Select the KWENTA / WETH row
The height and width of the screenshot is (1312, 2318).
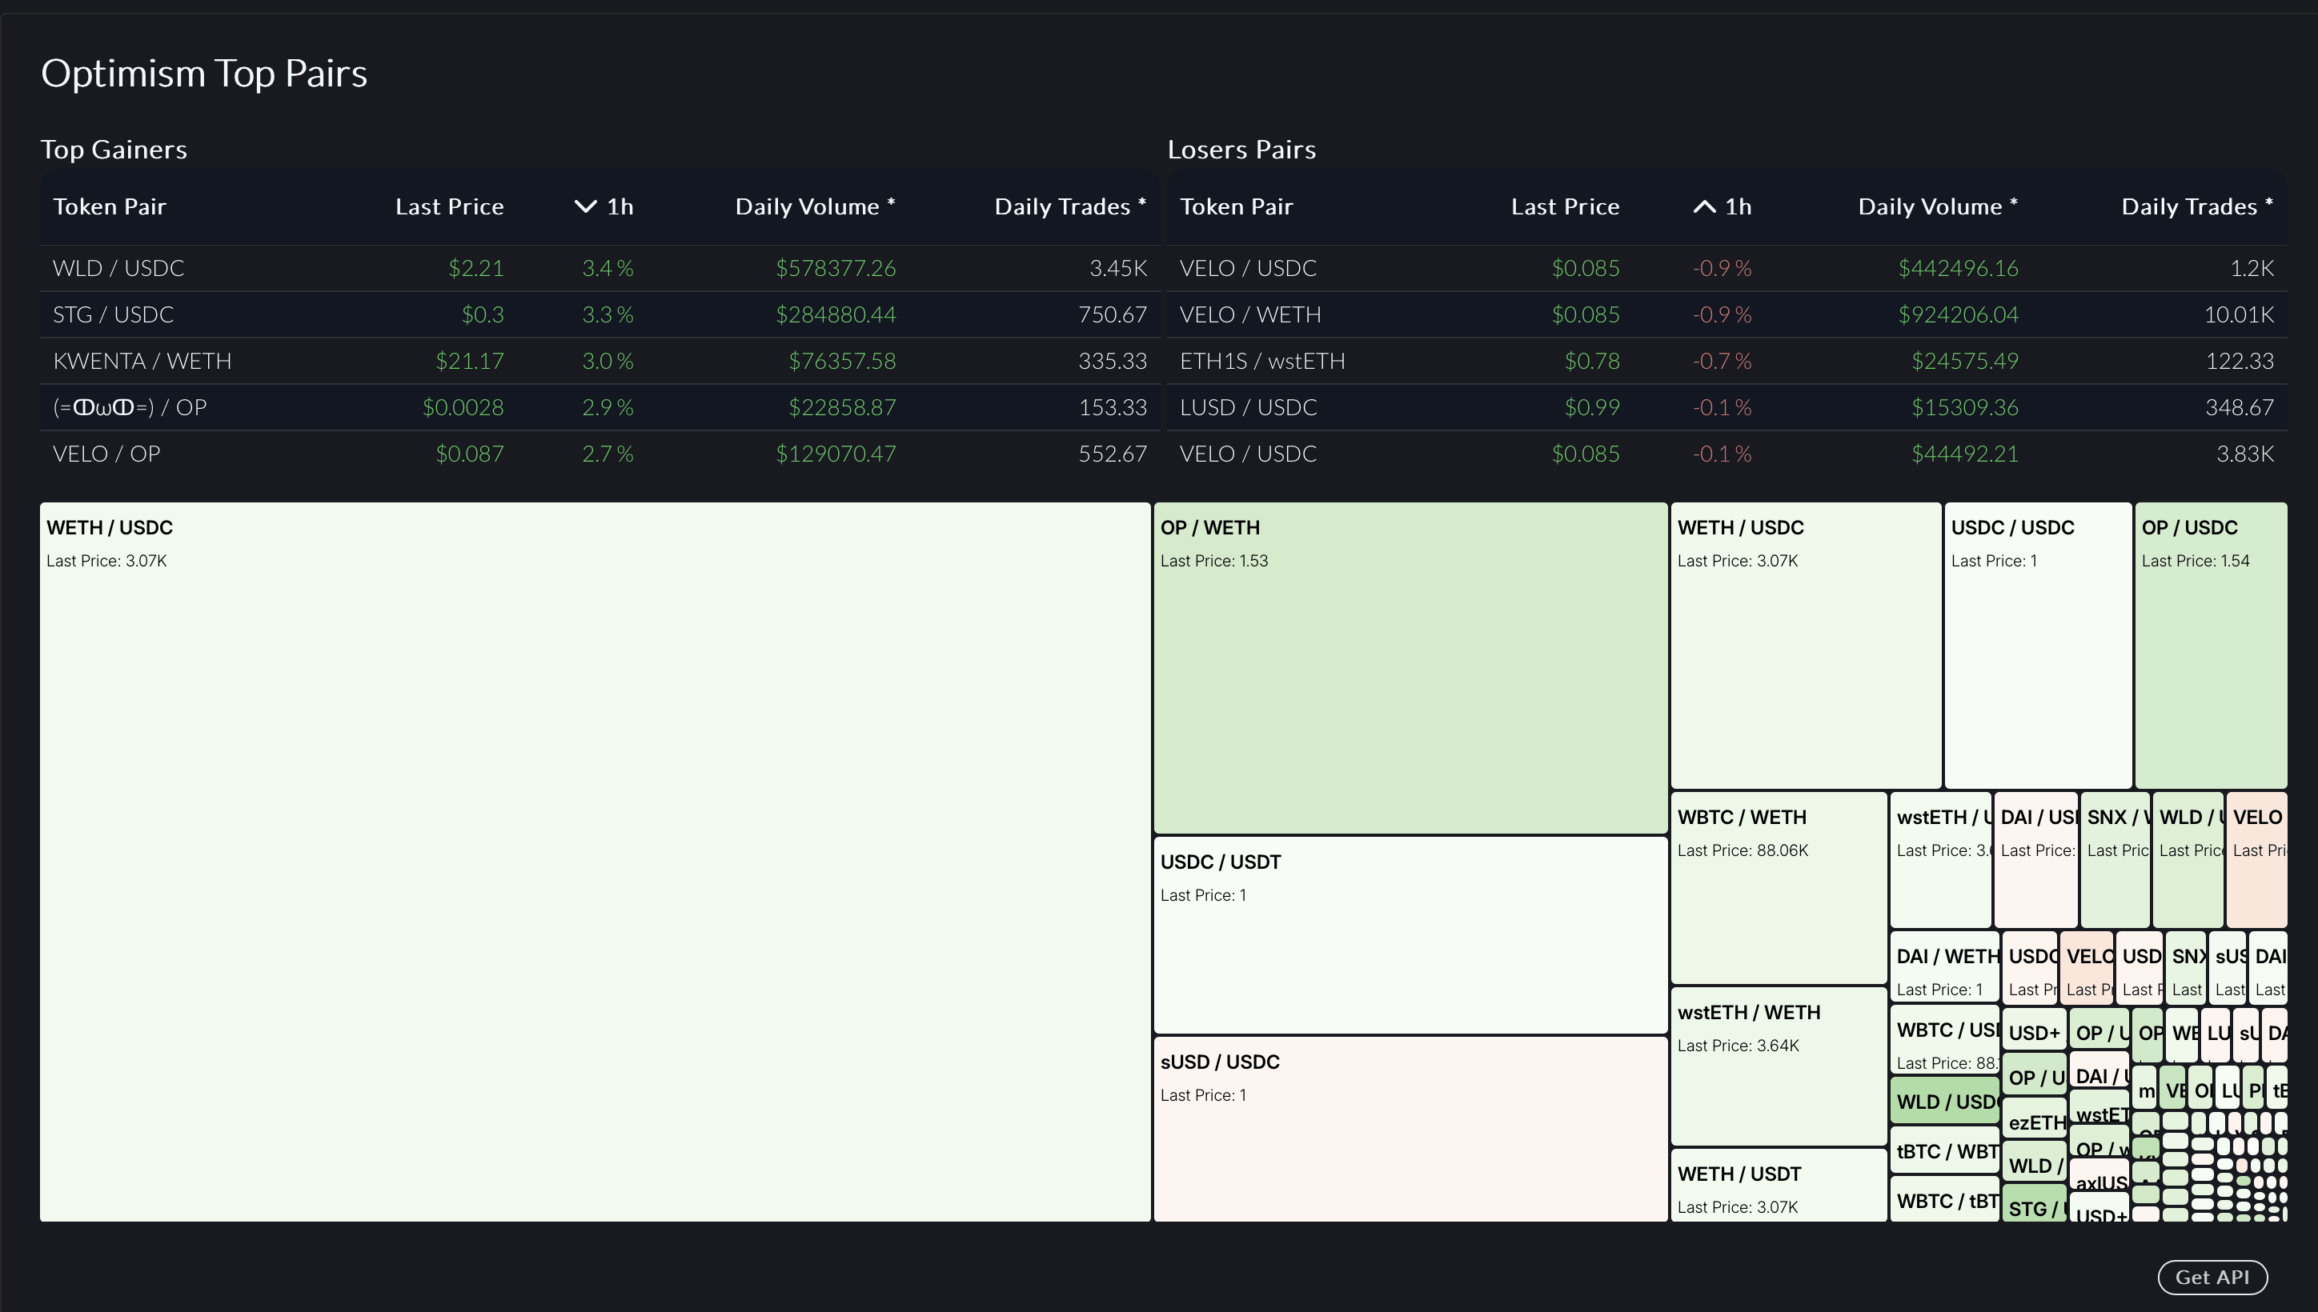click(600, 361)
